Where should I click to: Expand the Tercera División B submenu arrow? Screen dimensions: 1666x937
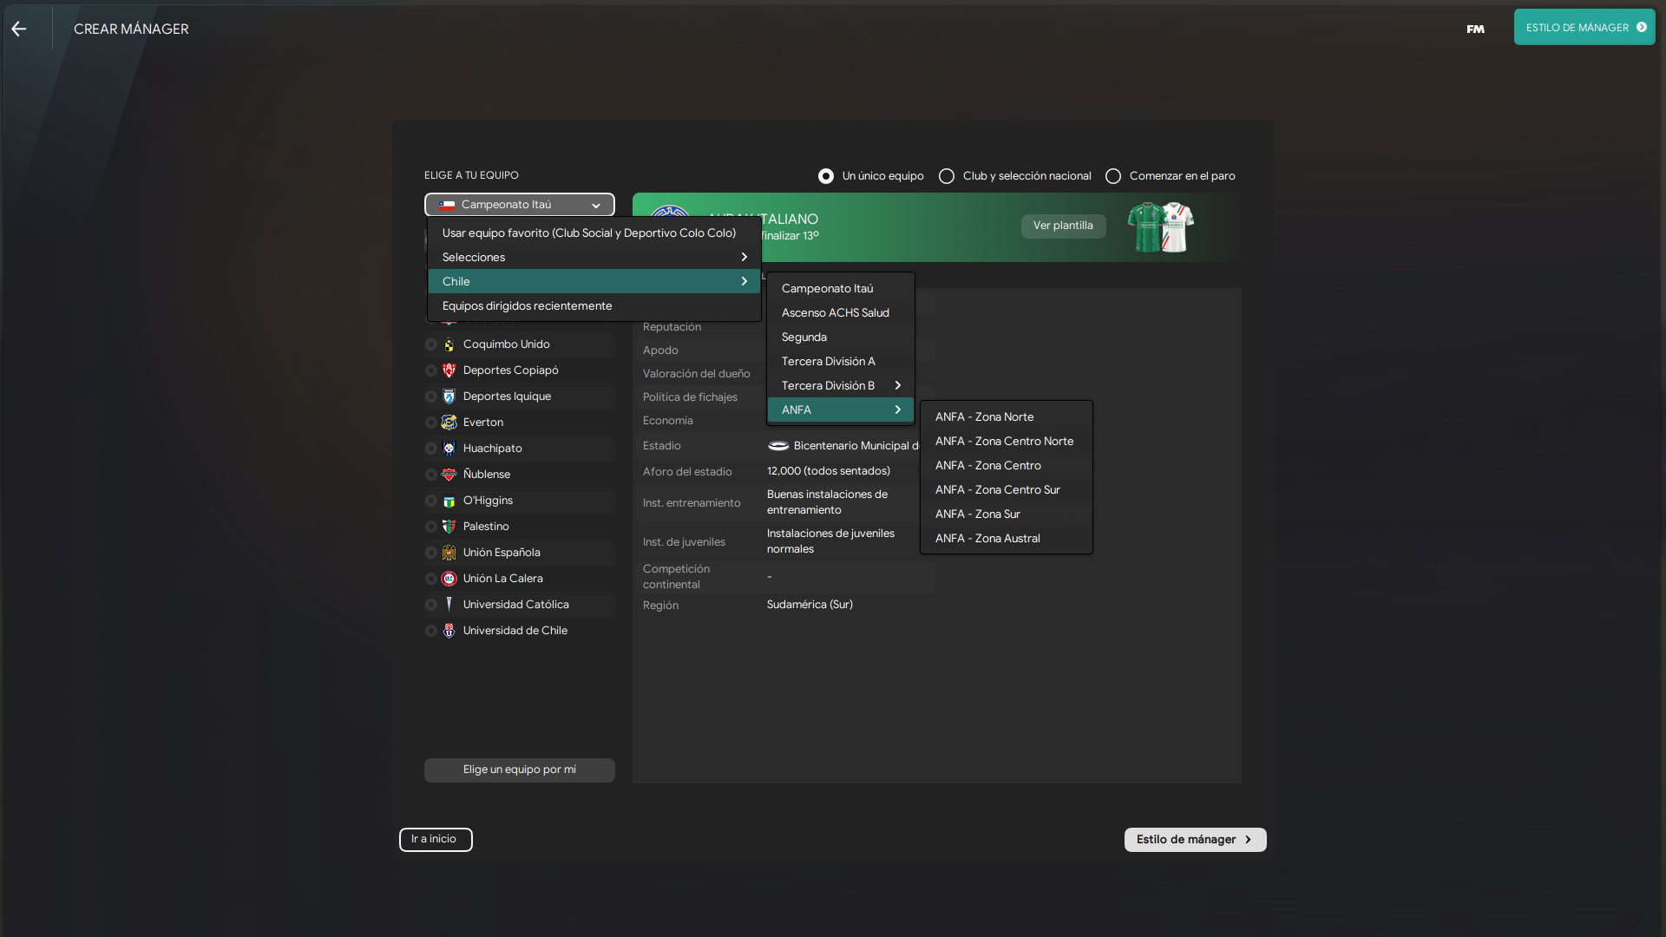pyautogui.click(x=897, y=385)
